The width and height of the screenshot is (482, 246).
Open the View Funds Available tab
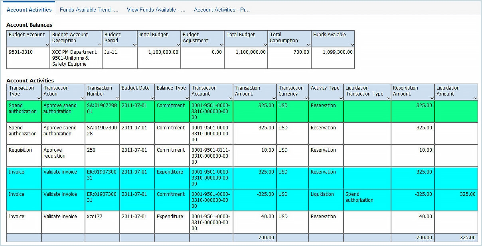pos(156,10)
